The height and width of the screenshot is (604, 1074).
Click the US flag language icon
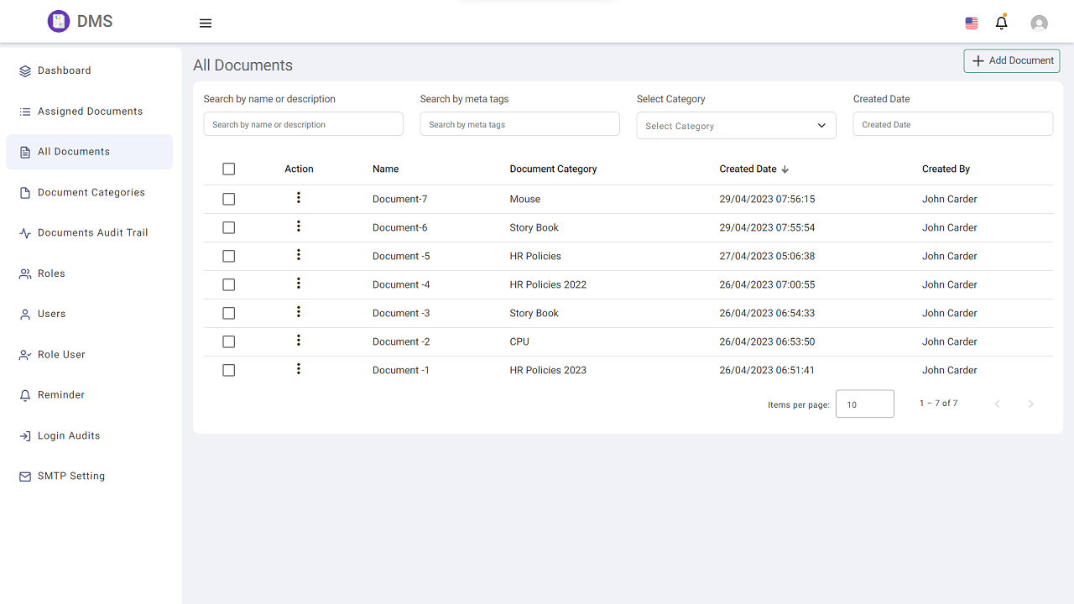(x=972, y=23)
